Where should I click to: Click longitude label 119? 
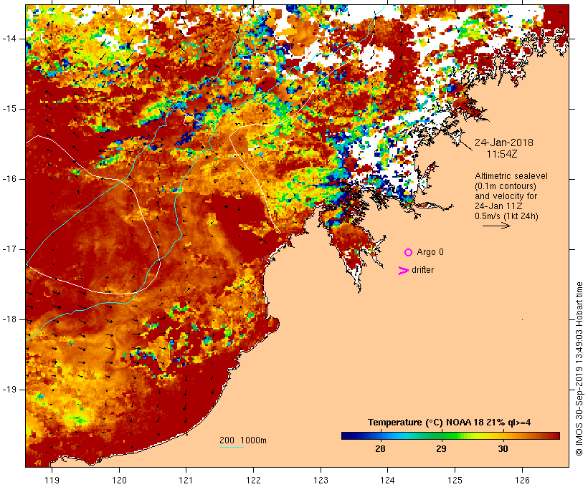coord(52,480)
